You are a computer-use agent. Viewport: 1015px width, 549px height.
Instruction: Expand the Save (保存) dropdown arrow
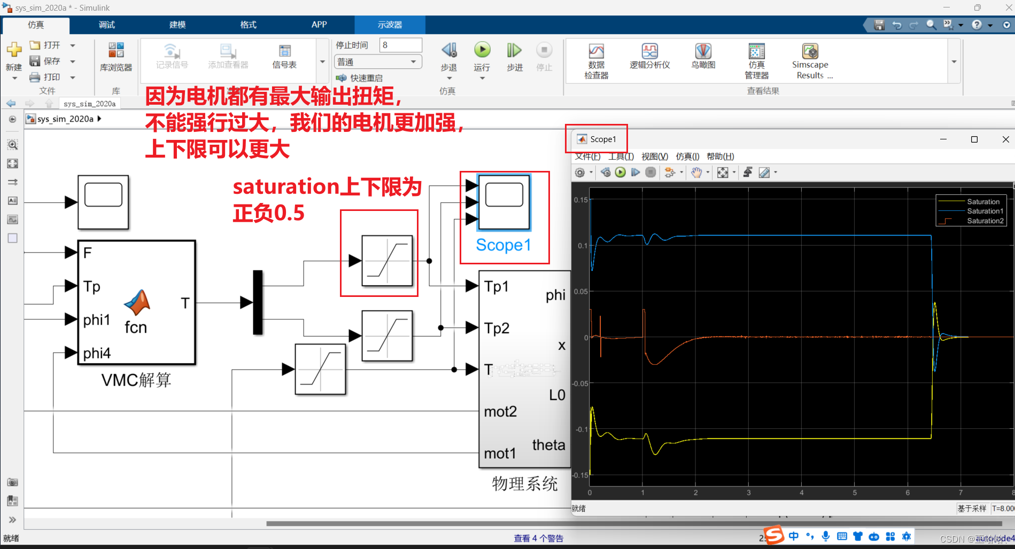coord(73,61)
